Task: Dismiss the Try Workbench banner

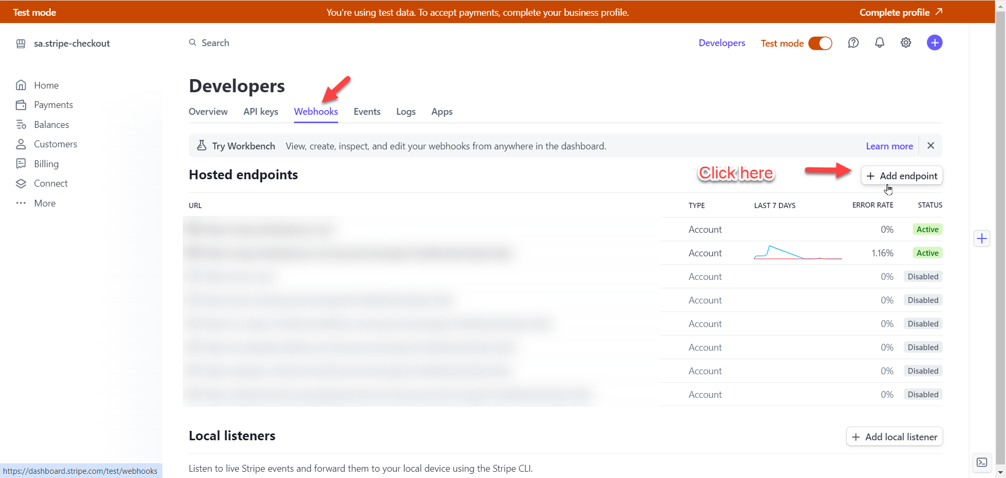Action: tap(931, 146)
